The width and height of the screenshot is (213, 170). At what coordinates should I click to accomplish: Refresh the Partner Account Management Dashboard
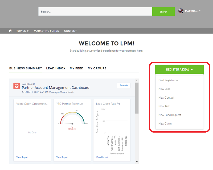coord(124,86)
